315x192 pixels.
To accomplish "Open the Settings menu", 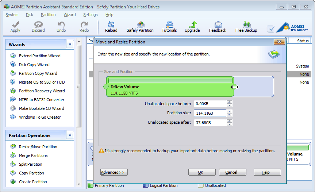I will click(x=91, y=15).
